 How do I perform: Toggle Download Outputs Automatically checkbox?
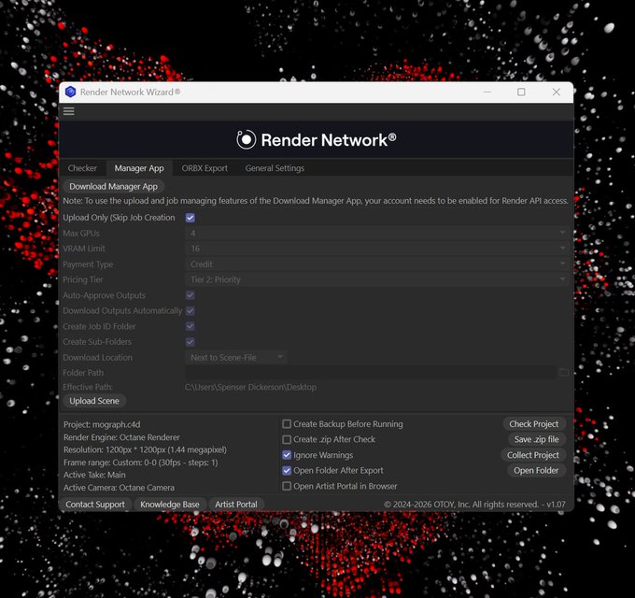[190, 311]
